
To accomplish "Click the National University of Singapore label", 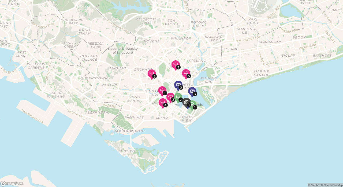I will tap(123, 51).
